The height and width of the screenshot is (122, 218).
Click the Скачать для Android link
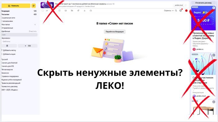tap(9, 63)
